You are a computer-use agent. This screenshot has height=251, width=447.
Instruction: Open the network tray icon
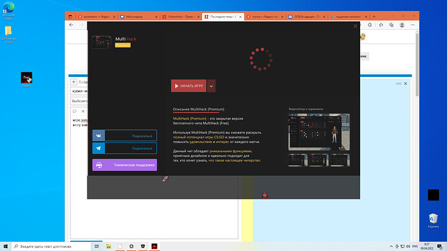click(x=402, y=246)
